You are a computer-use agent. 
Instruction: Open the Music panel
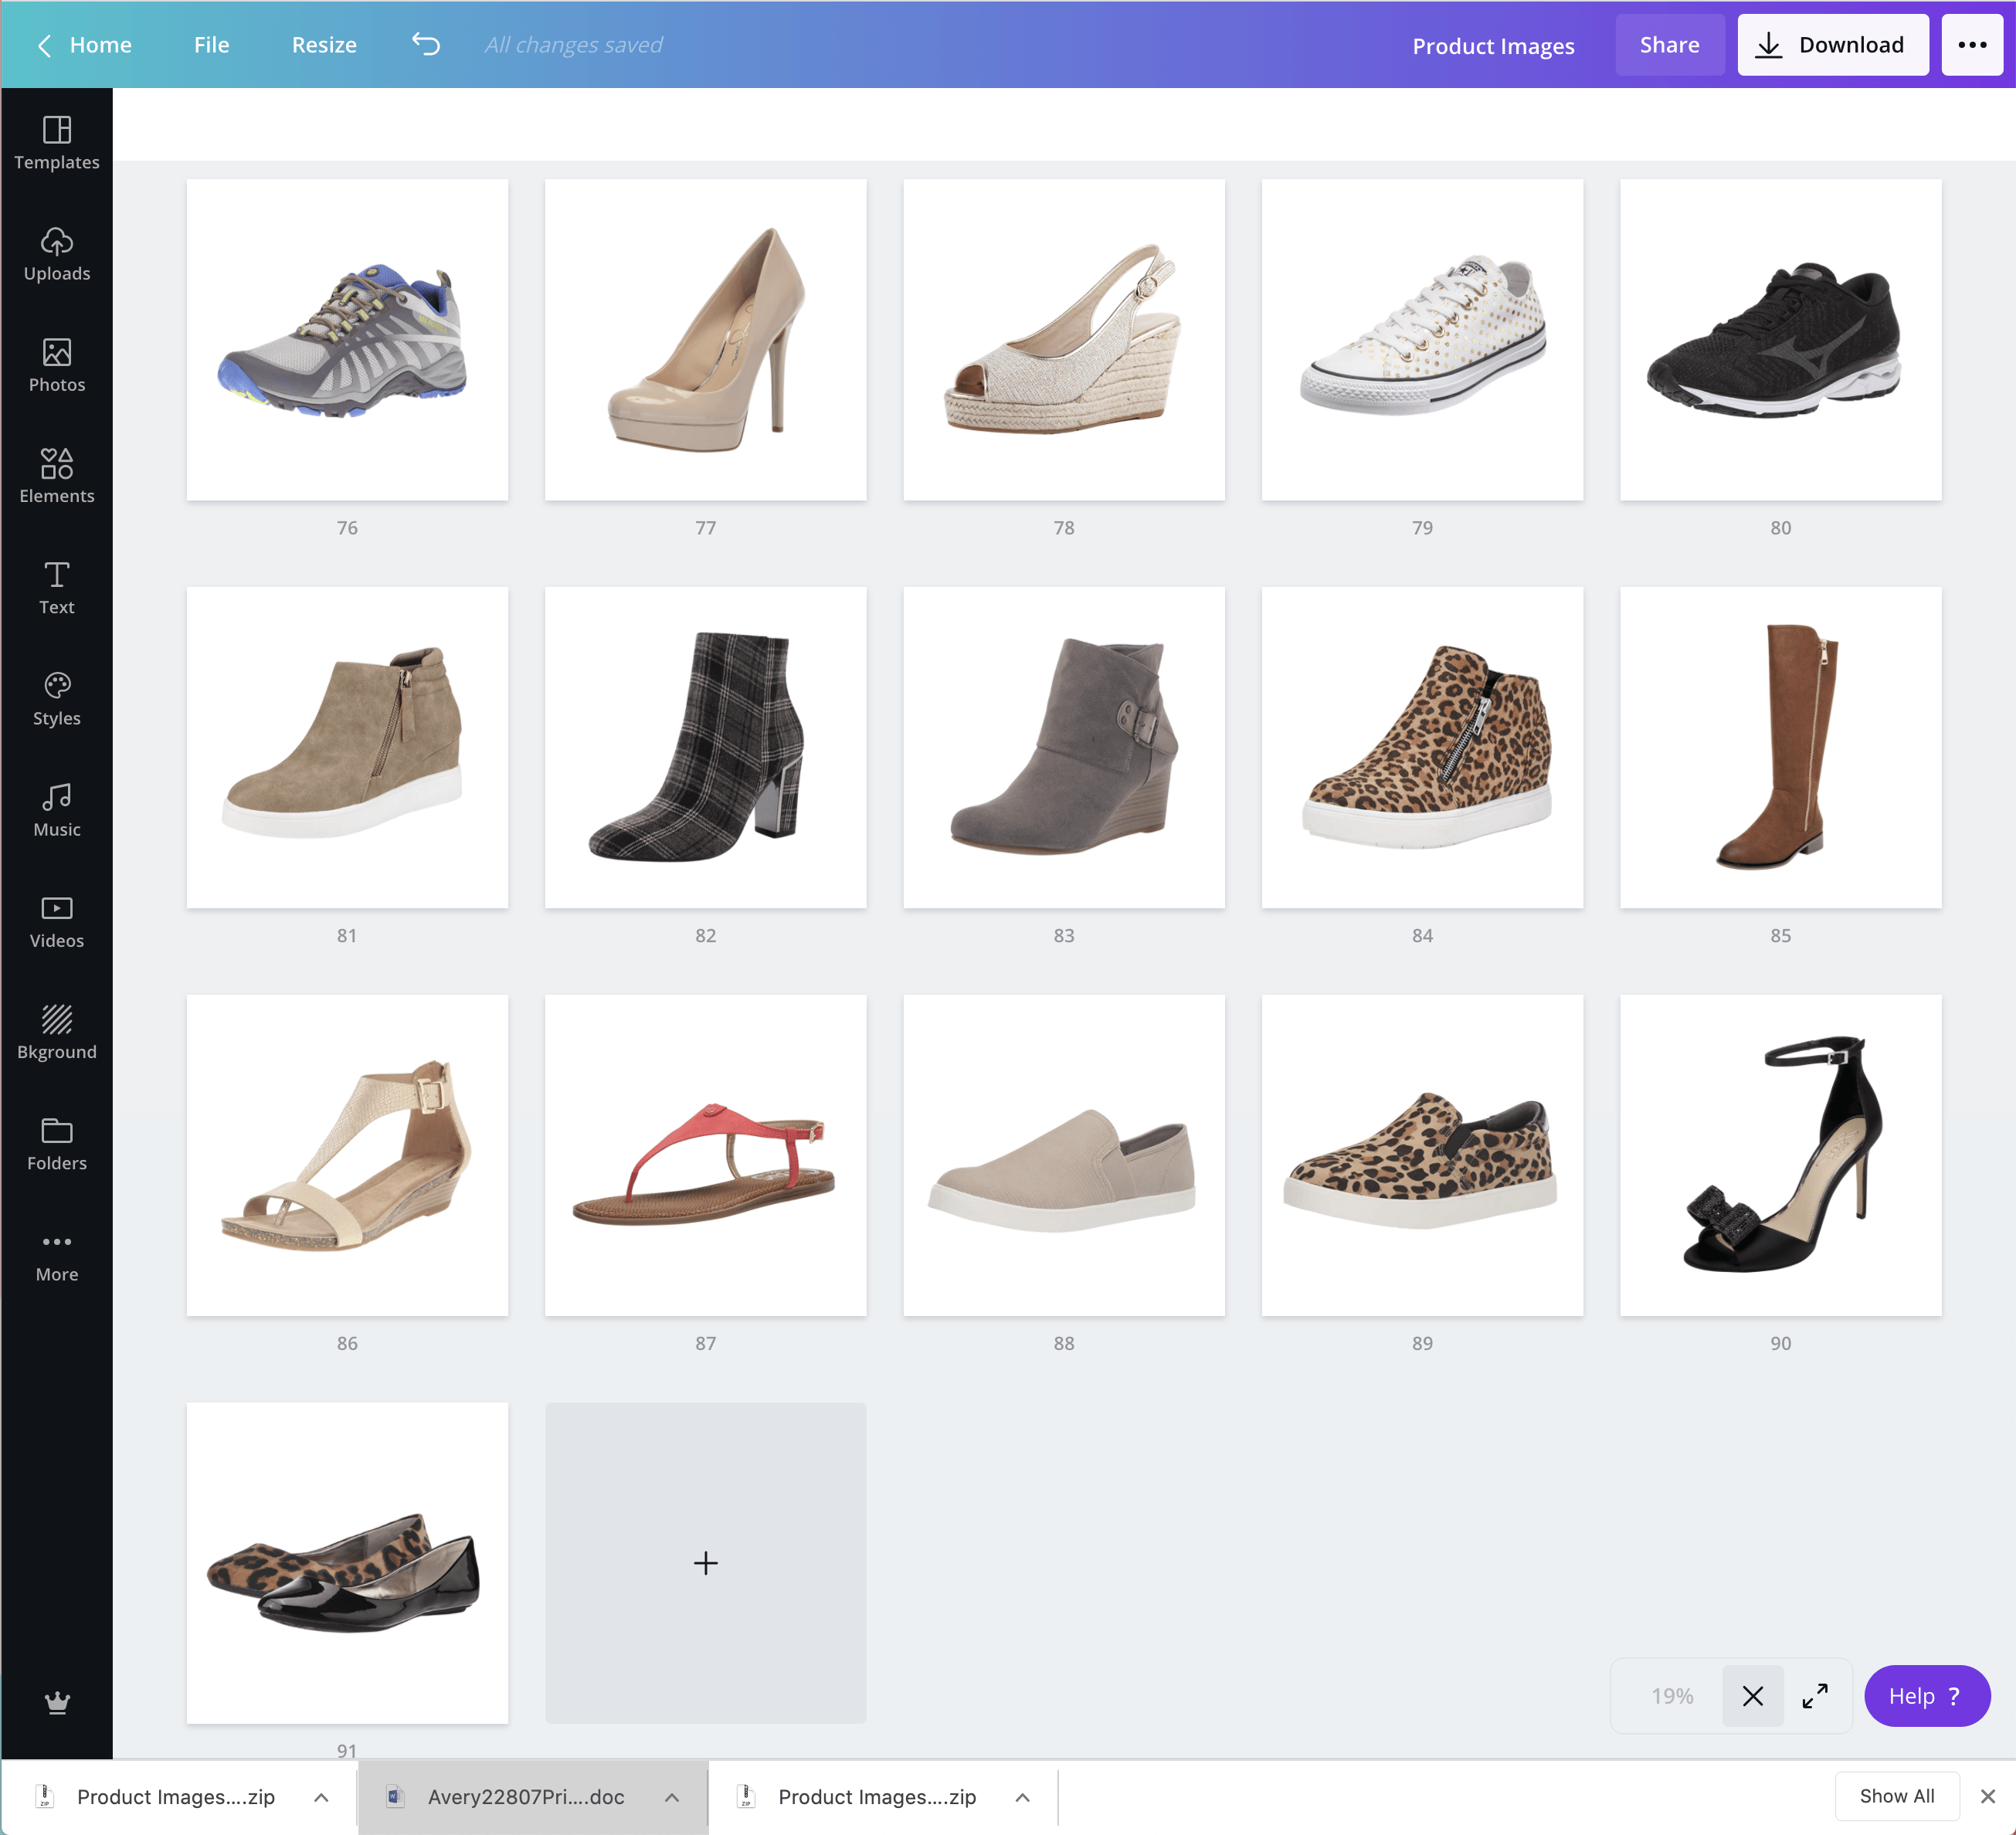click(57, 810)
